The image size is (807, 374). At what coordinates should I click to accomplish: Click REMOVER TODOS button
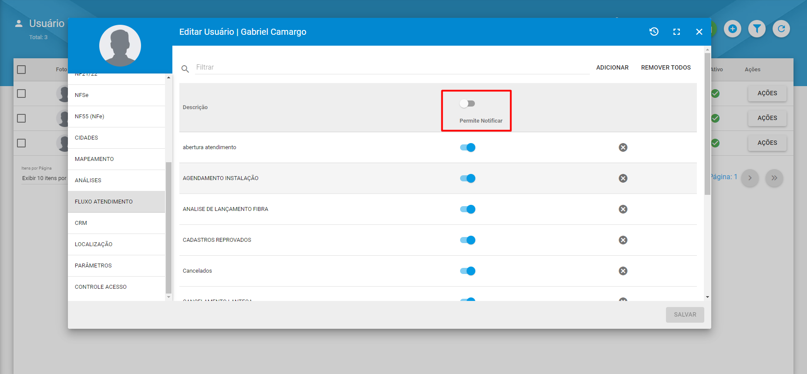(x=666, y=67)
